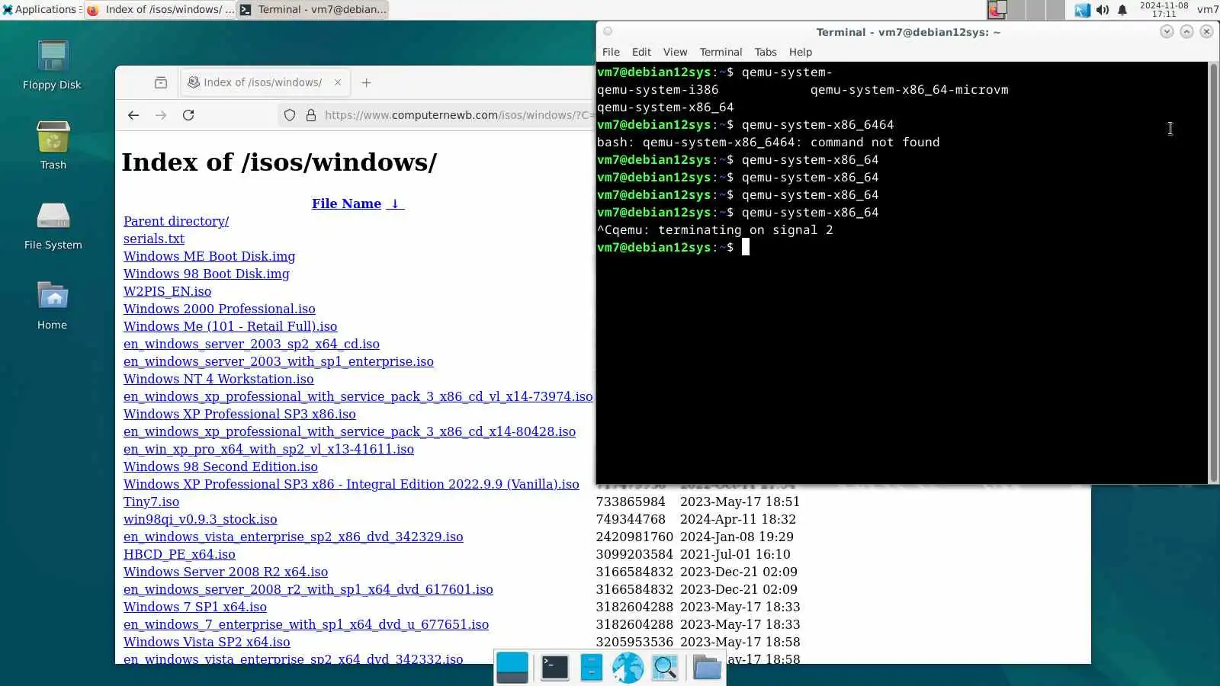Open the Floppy Disk desktop icon
This screenshot has width=1220, height=686.
click(52, 65)
